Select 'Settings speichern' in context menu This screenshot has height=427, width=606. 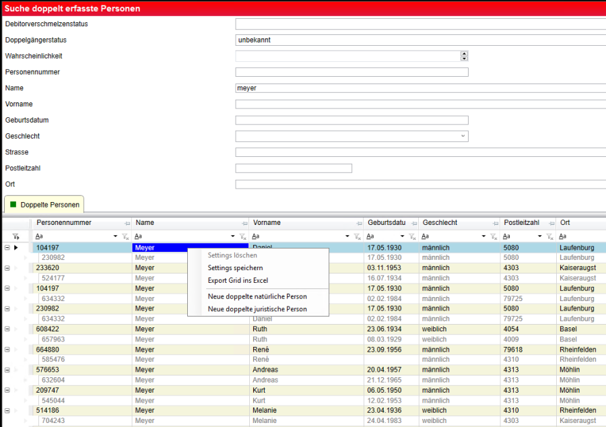coord(235,268)
